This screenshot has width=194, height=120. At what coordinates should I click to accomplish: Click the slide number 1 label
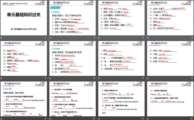pyautogui.click(x=45, y=38)
